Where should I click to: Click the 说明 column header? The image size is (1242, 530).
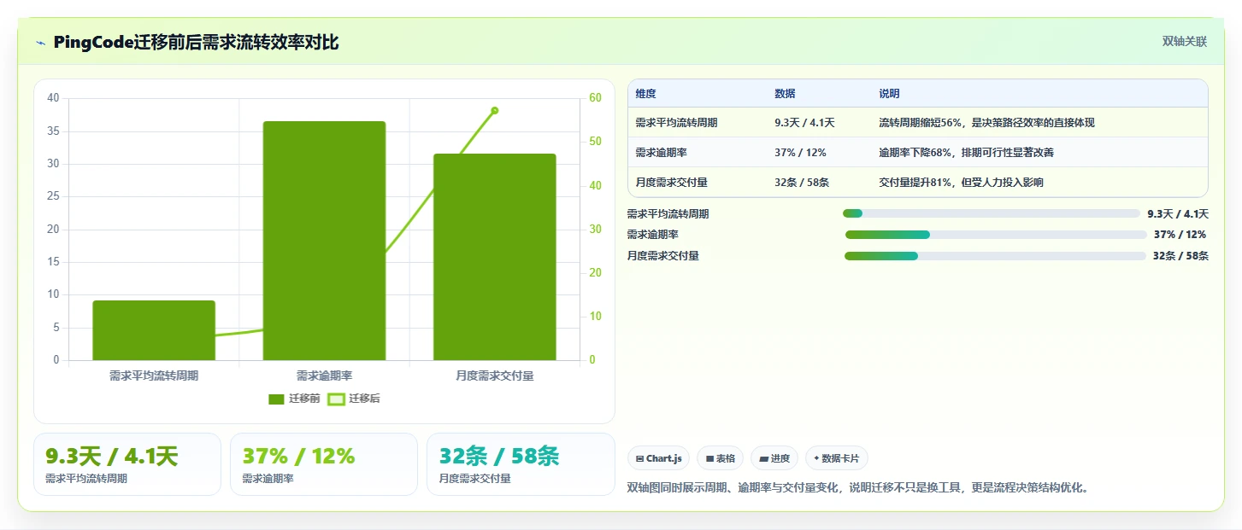[x=889, y=94]
